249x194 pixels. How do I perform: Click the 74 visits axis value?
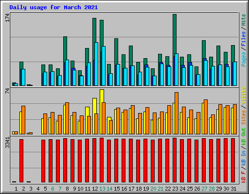click(x=7, y=91)
